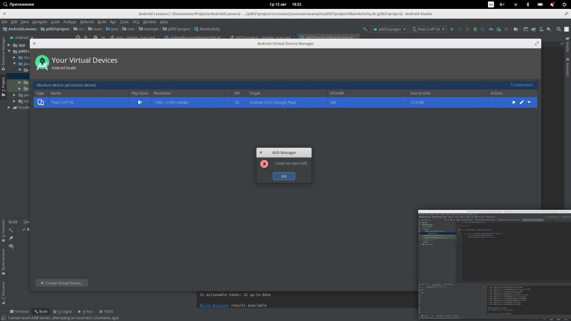The height and width of the screenshot is (321, 571).
Task: Click the volume icon in the system tray
Action: click(x=502, y=4)
